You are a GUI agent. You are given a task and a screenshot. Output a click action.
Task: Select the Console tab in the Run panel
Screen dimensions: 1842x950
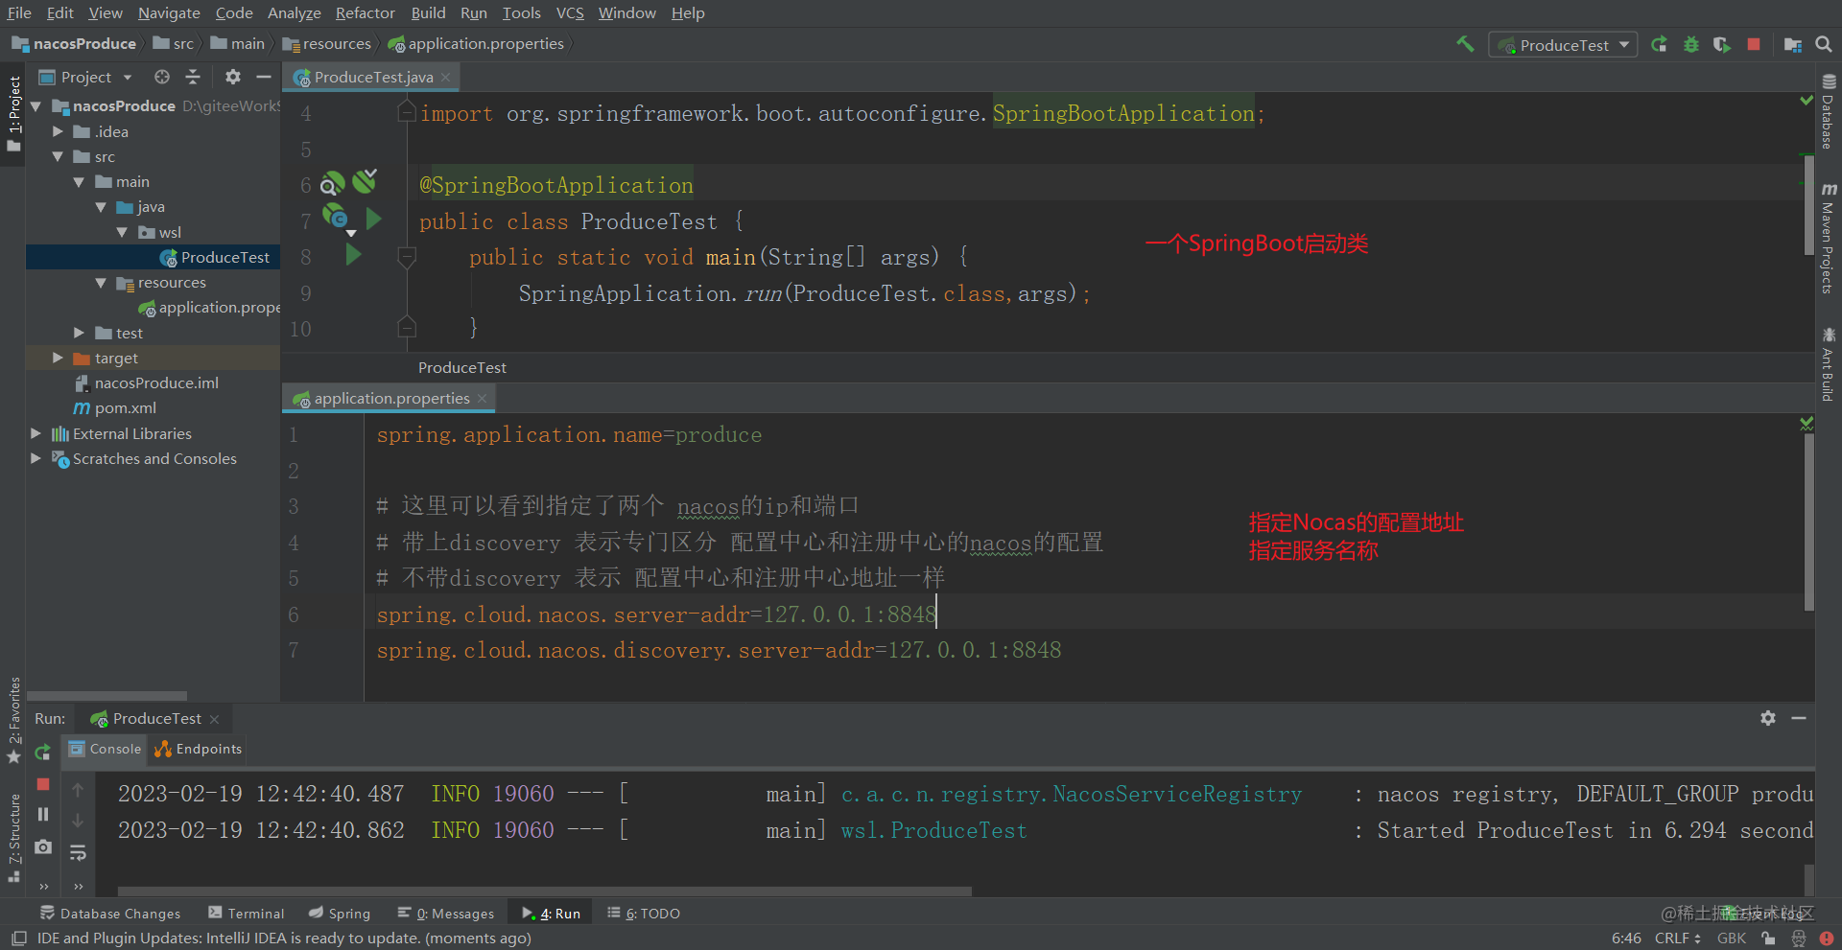click(106, 749)
